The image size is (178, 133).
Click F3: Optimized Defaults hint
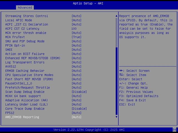tap(139, 96)
